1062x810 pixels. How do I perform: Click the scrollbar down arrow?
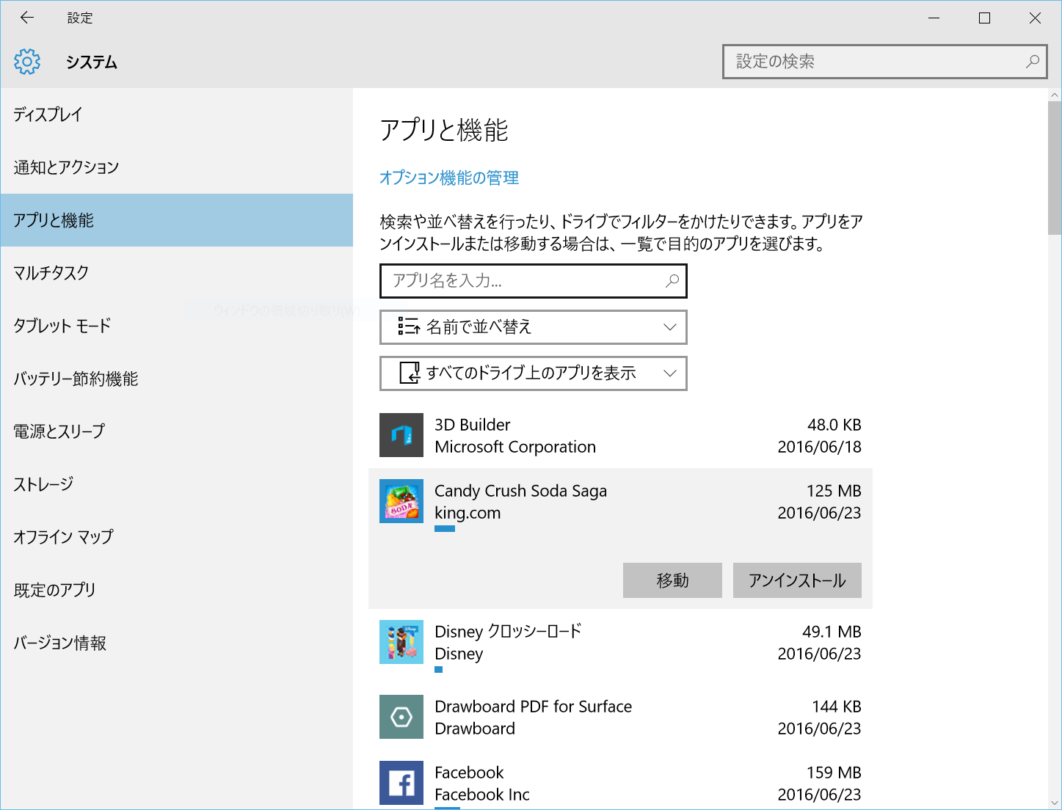tap(1055, 803)
